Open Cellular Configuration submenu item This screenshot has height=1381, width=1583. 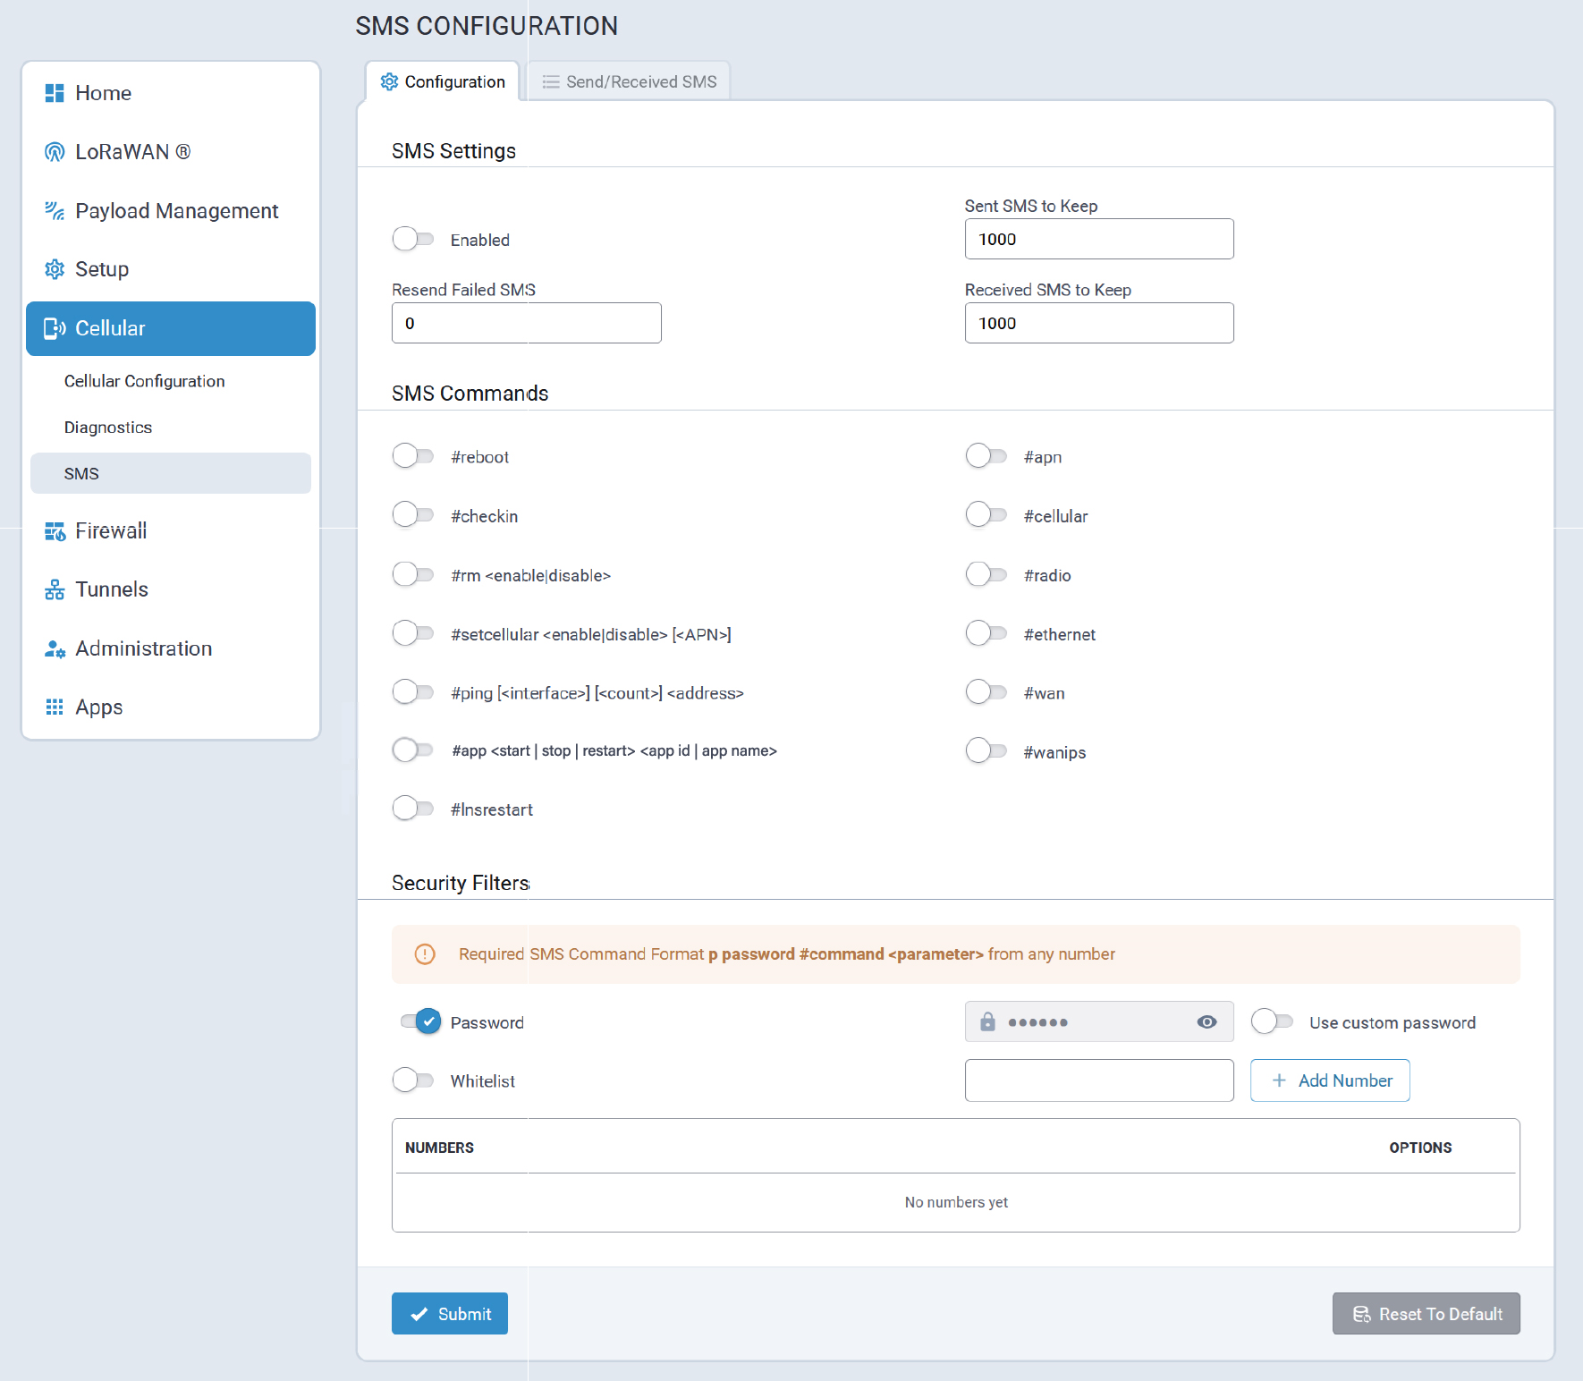tap(144, 381)
